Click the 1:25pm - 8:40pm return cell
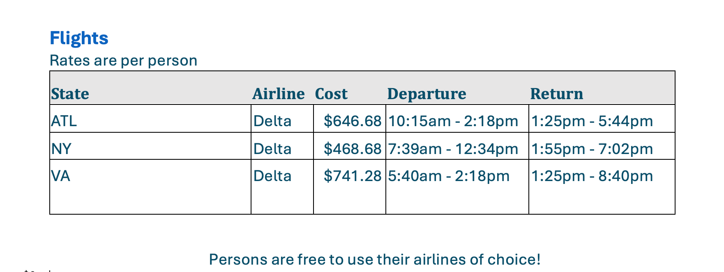Image resolution: width=724 pixels, height=272 pixels. pos(592,176)
